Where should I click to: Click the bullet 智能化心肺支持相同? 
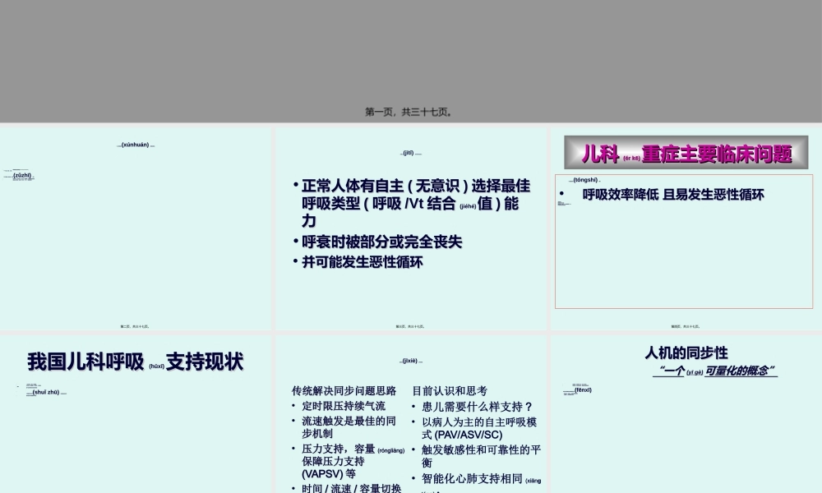click(x=472, y=477)
